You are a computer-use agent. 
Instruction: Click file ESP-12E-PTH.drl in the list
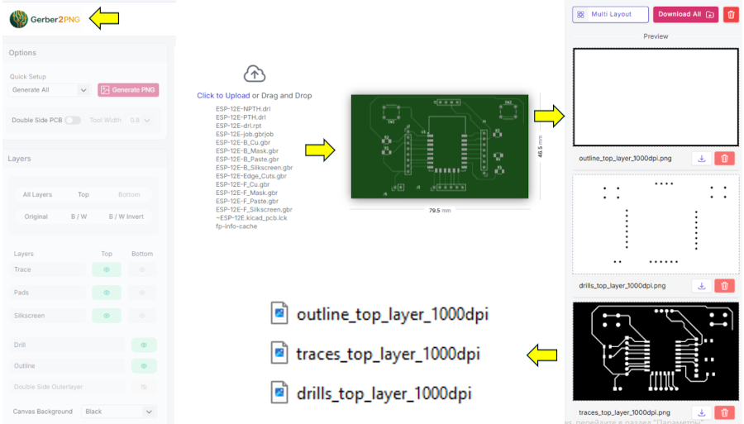[241, 117]
